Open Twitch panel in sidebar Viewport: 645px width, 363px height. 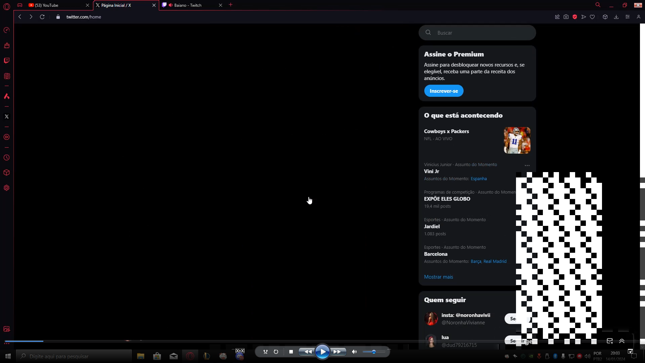tap(6, 61)
